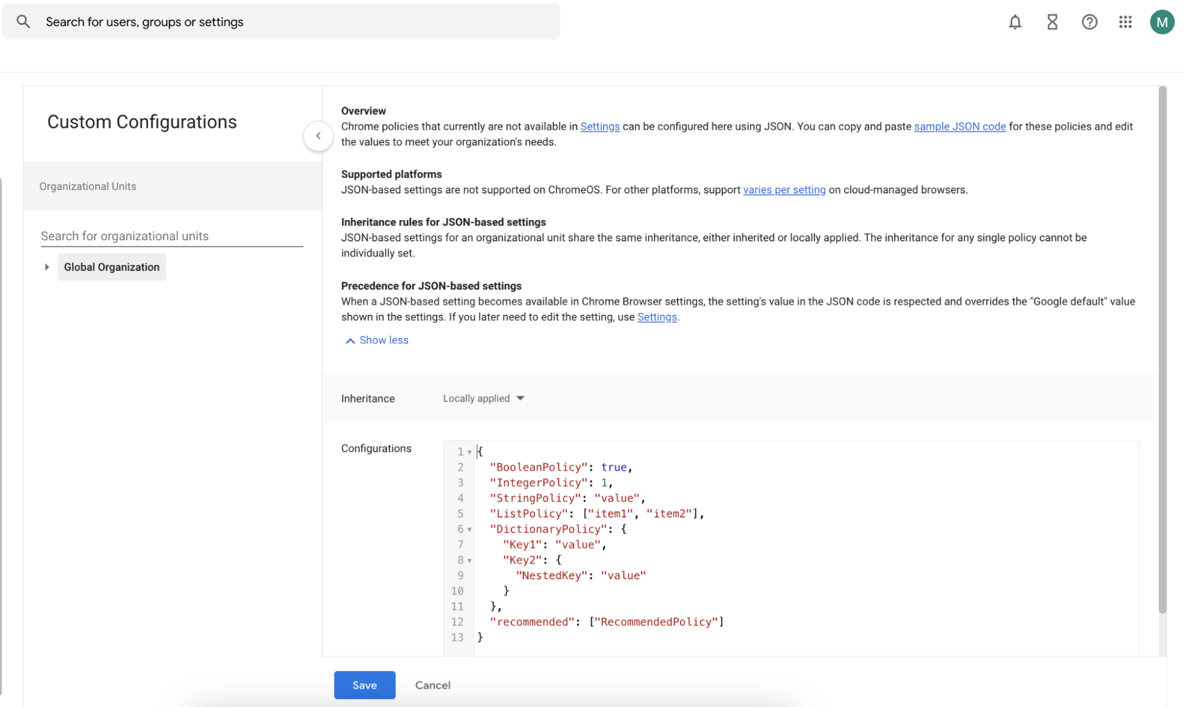
Task: Click the varies per setting link
Action: click(783, 189)
